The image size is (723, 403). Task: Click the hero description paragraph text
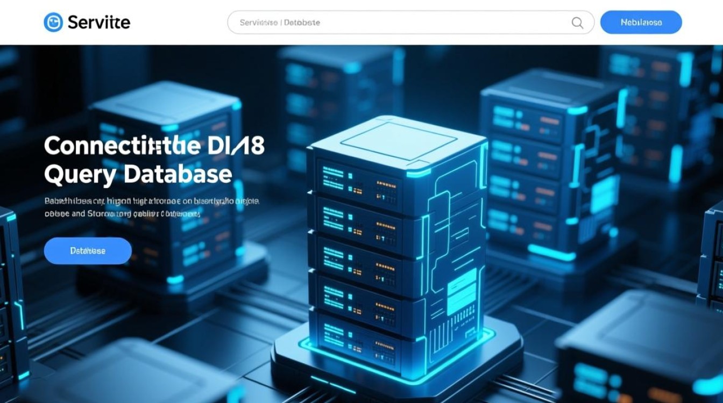[x=151, y=207]
